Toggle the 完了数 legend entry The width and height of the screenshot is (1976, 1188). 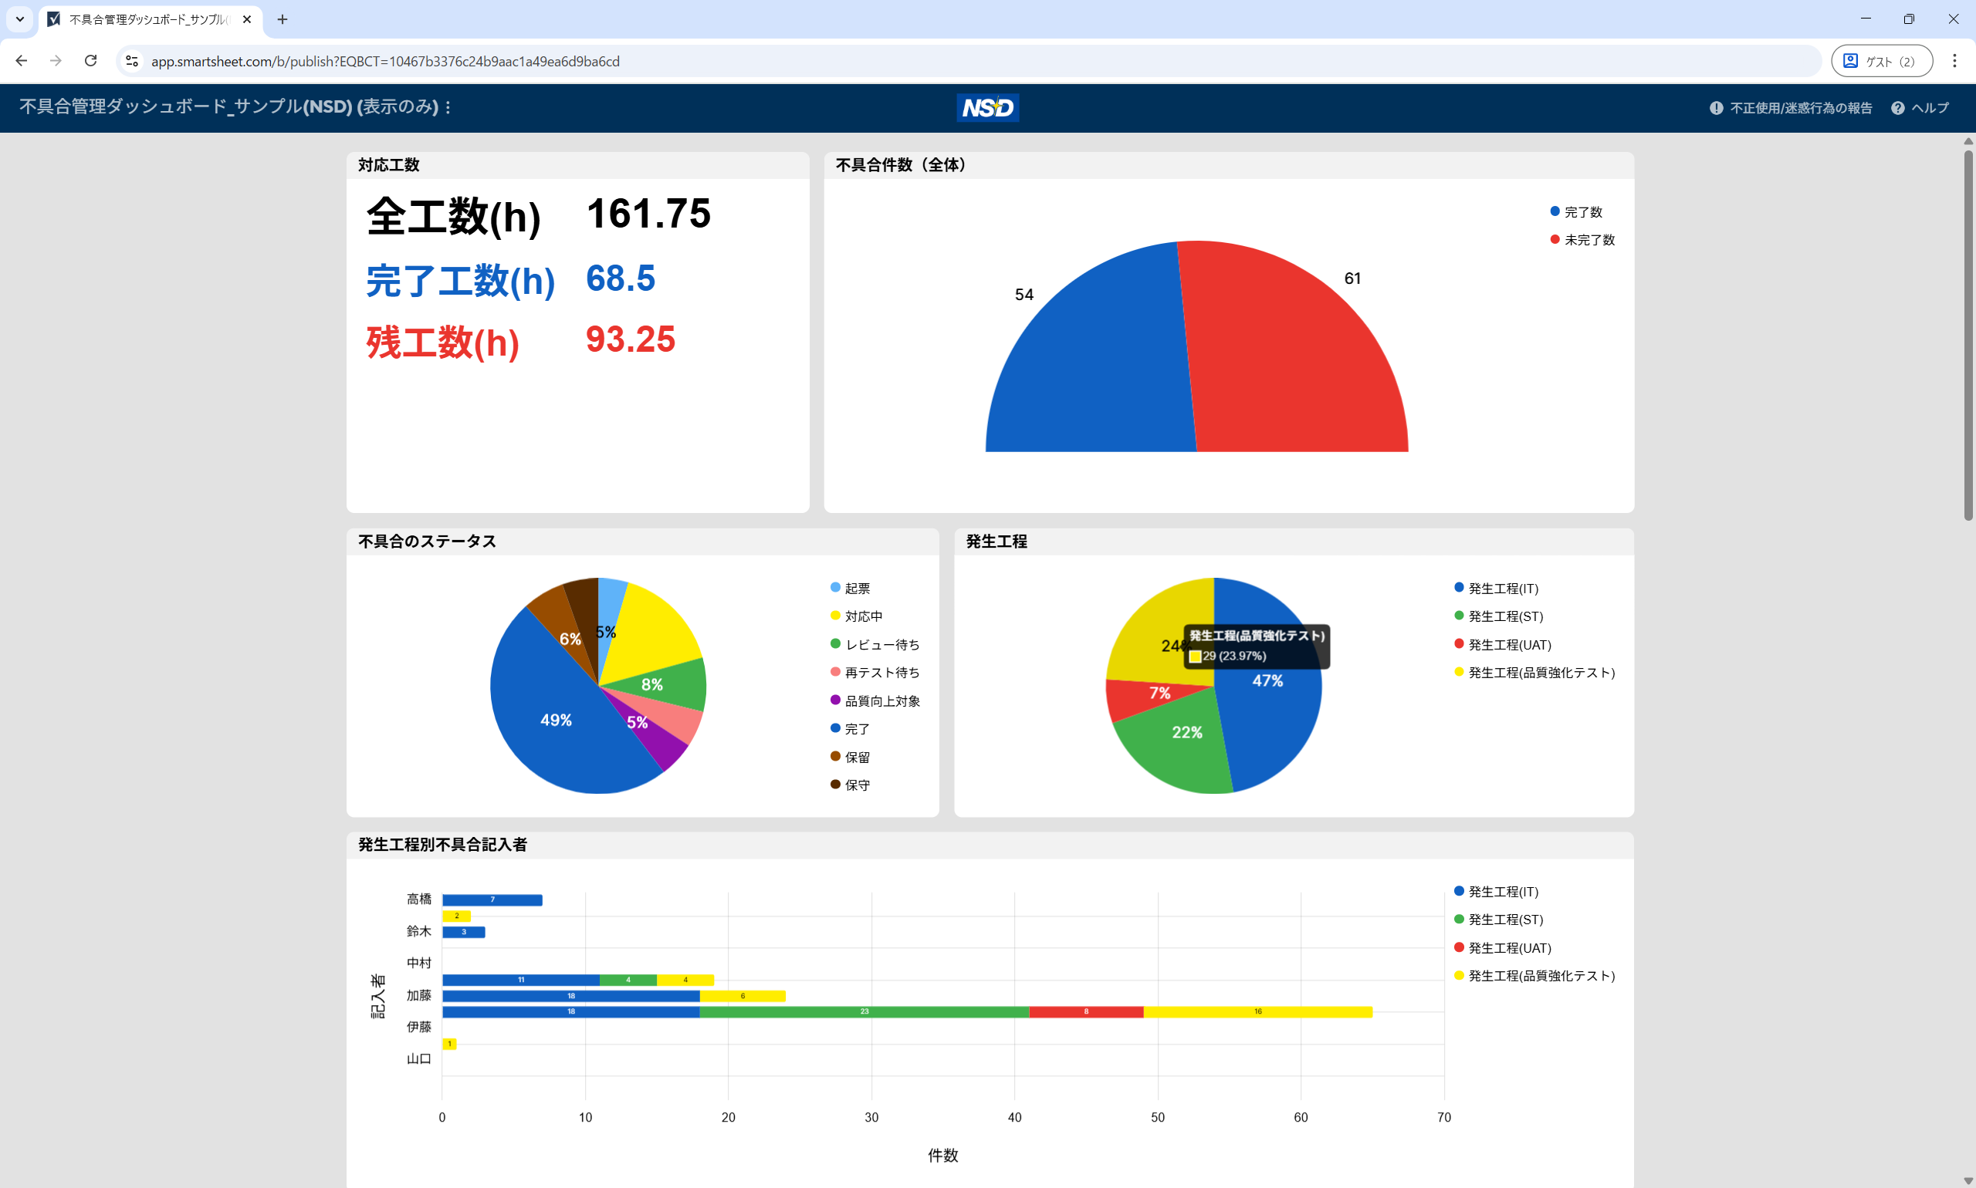(x=1582, y=212)
